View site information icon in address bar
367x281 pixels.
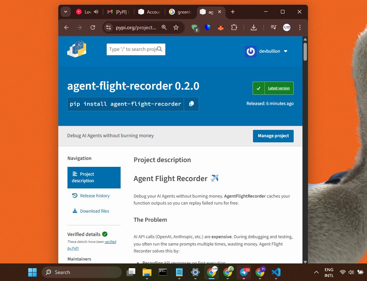[109, 27]
